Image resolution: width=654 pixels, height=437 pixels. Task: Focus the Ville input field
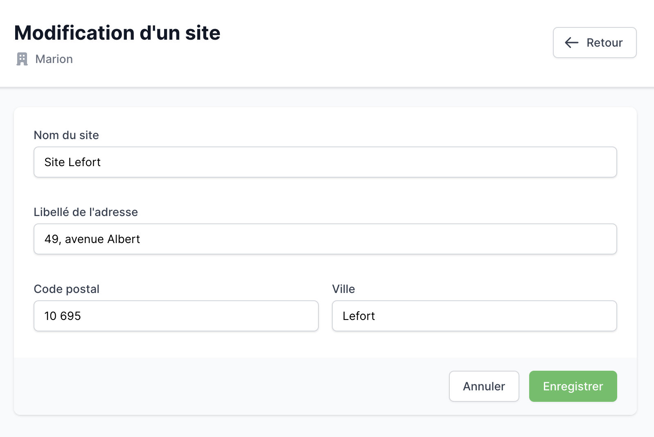(x=474, y=316)
